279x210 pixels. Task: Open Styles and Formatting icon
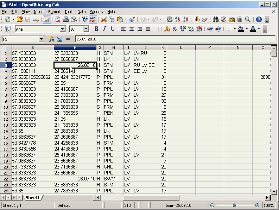pos(8,29)
